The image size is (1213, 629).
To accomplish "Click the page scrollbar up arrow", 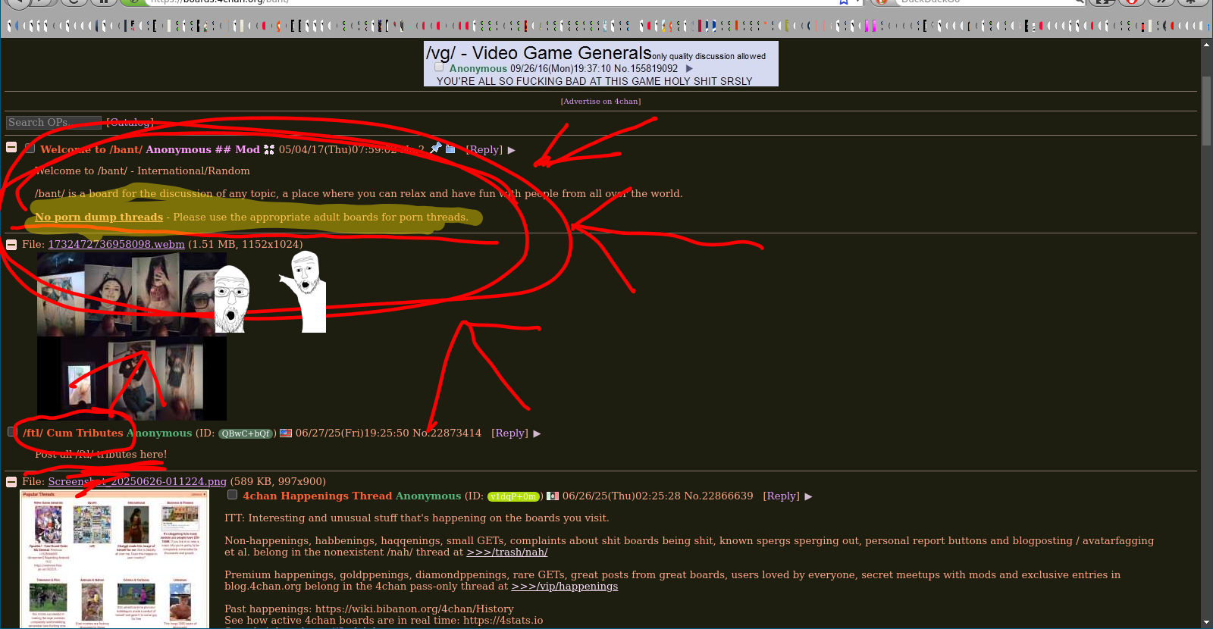I will tap(1206, 45).
